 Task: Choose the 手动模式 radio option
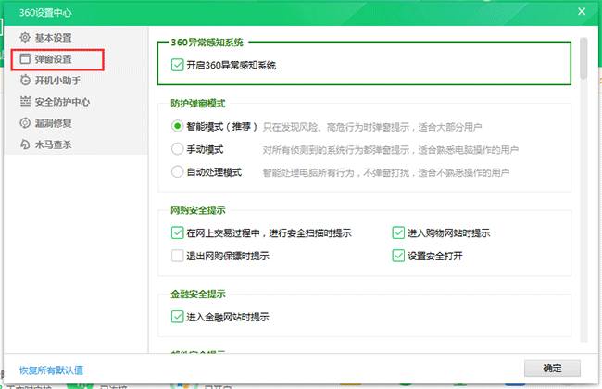(178, 149)
